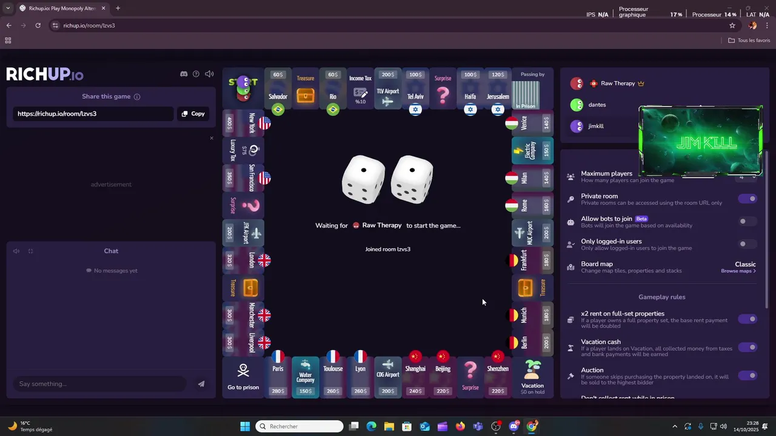Open the Windows Start menu

[245, 426]
